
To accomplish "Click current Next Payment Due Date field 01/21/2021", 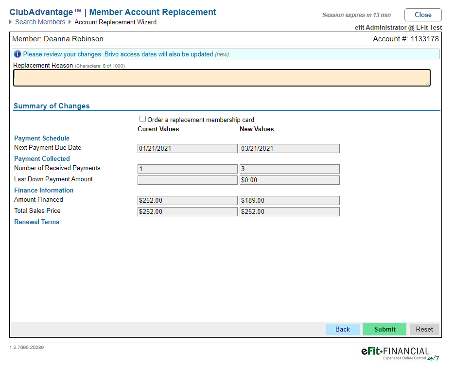I will coord(188,149).
